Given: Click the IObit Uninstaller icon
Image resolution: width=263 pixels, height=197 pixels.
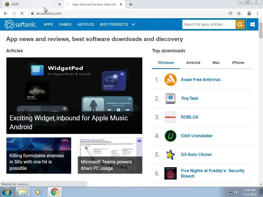Looking at the screenshot, I should pos(171,136).
